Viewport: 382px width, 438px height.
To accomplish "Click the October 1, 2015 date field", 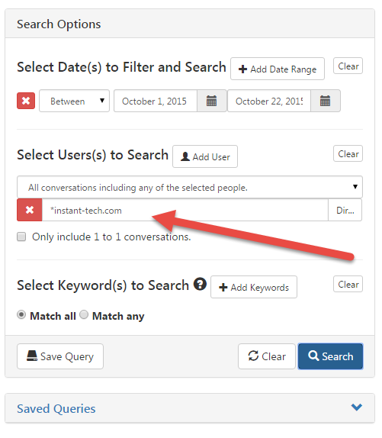I will pyautogui.click(x=156, y=101).
